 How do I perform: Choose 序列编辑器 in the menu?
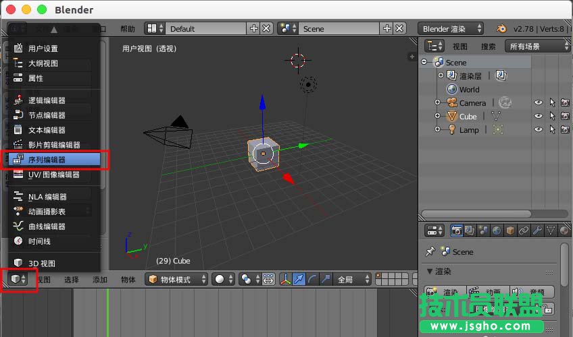(54, 160)
